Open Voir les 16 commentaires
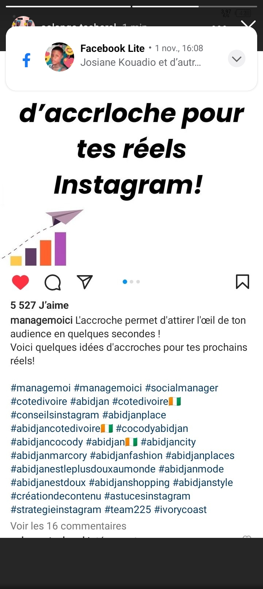This screenshot has height=589, width=263. [x=68, y=526]
